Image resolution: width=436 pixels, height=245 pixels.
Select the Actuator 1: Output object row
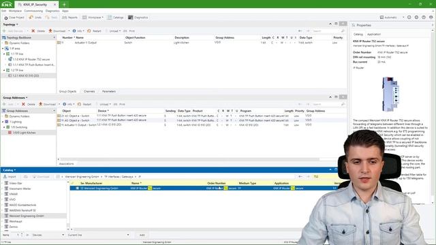point(202,43)
